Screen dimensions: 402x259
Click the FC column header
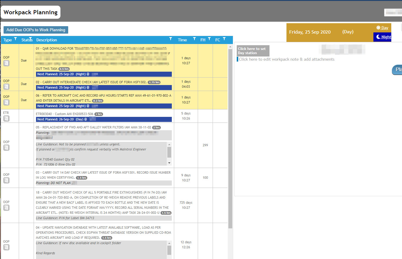coord(218,40)
